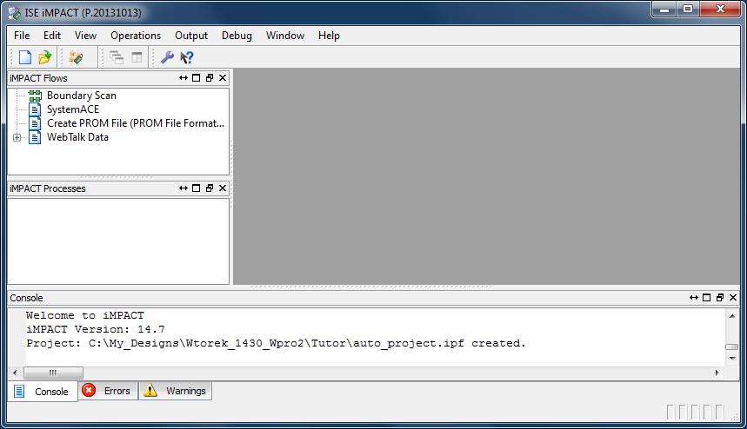Click the console scroll left arrow

tap(15, 373)
